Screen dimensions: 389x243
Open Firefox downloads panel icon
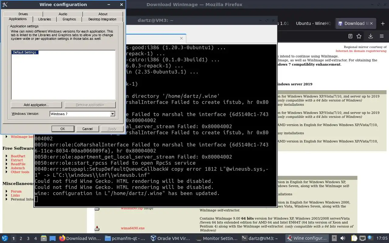[x=370, y=36]
